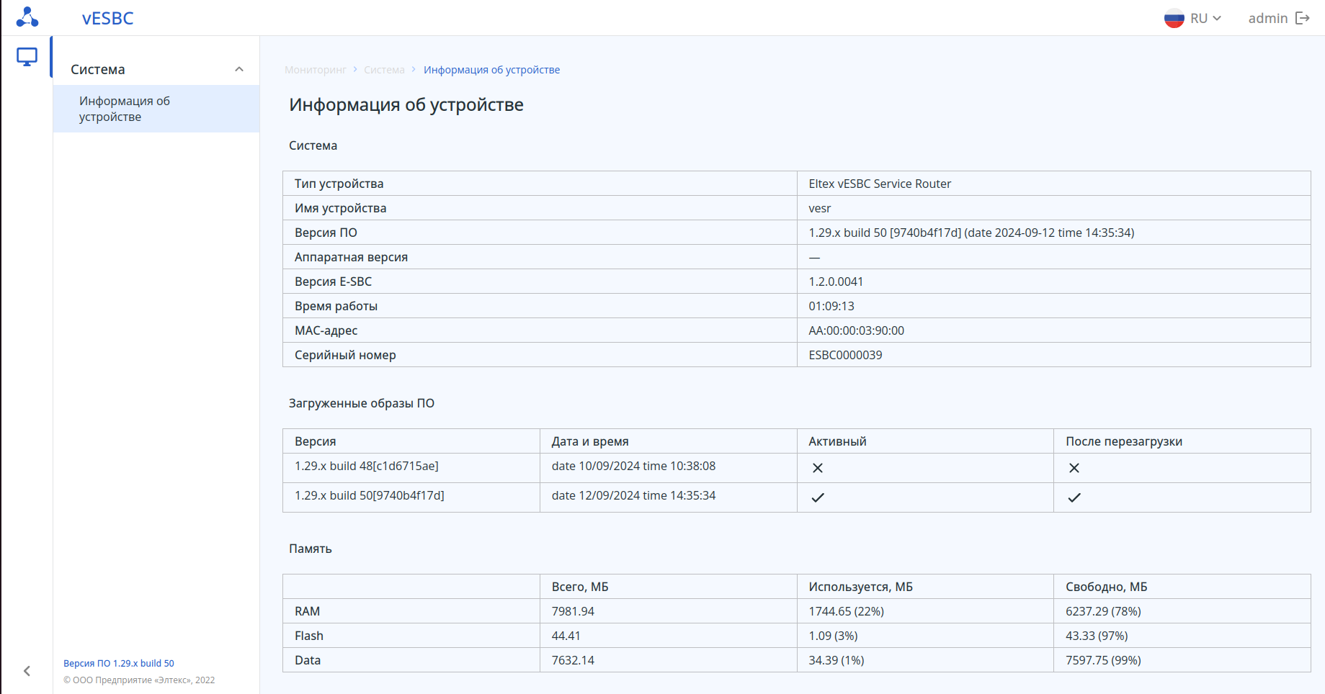Open the monitoring monitor icon in sidebar
This screenshot has height=694, width=1325.
27,57
